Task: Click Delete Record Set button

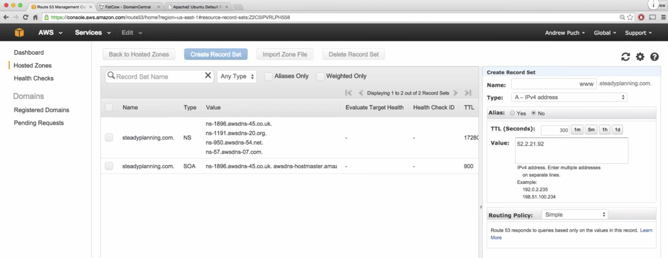Action: coord(353,54)
